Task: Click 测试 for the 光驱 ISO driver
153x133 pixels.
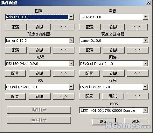Action: tap(40, 73)
